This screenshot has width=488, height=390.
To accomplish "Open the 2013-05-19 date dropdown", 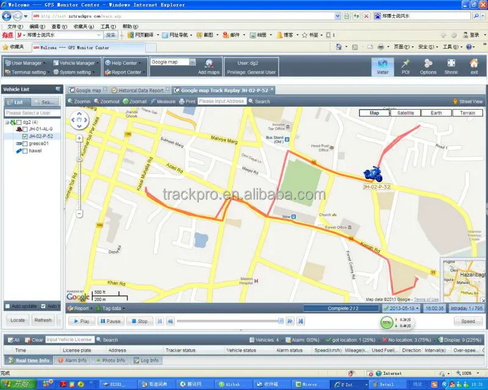I will 401,308.
